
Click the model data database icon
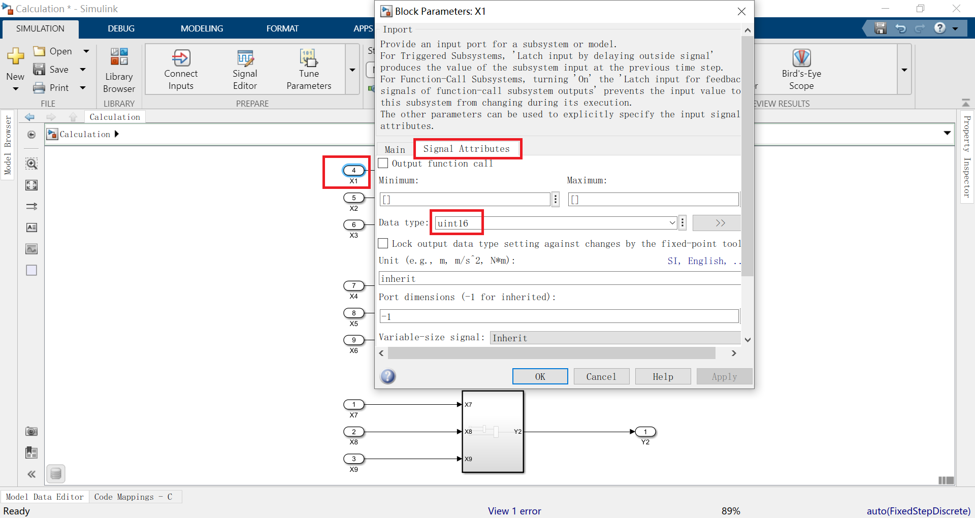pyautogui.click(x=56, y=474)
